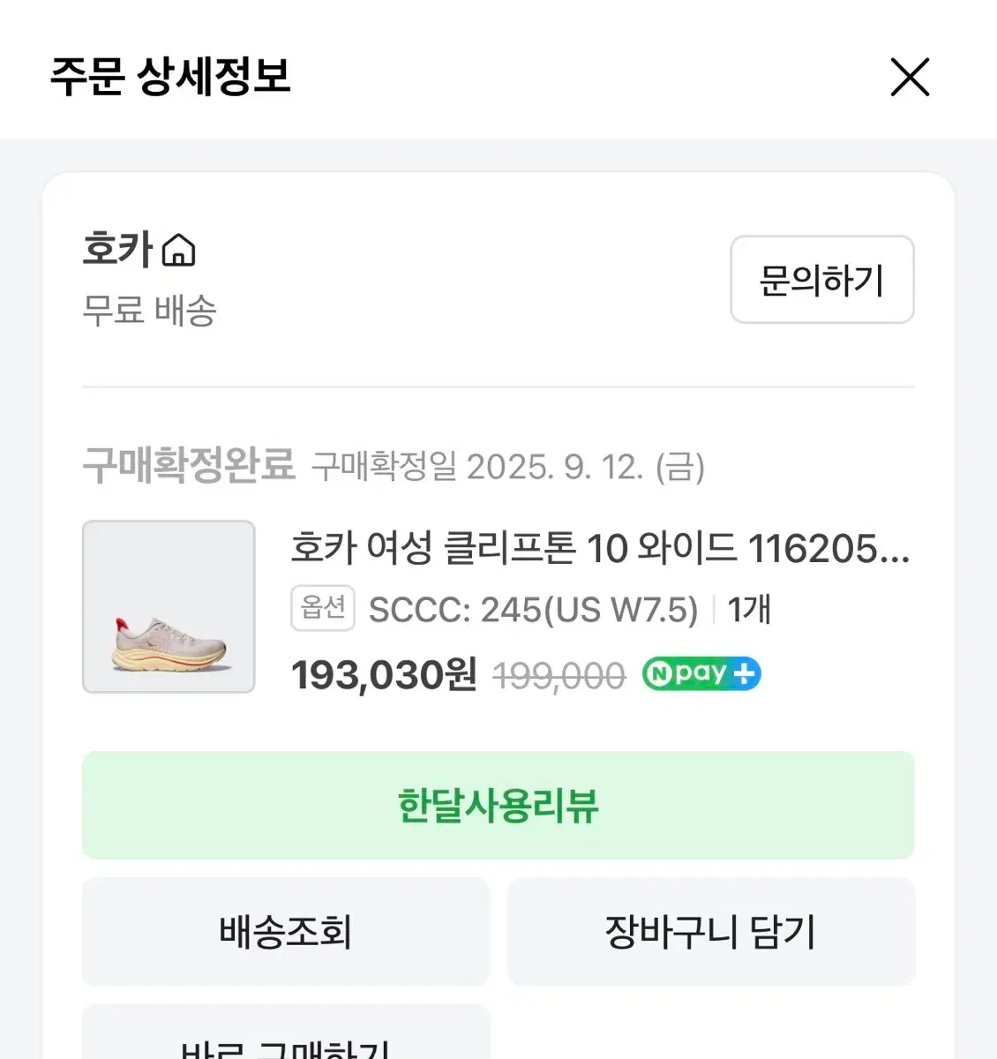
Task: Tap the Npay plus badge icon
Action: point(701,674)
